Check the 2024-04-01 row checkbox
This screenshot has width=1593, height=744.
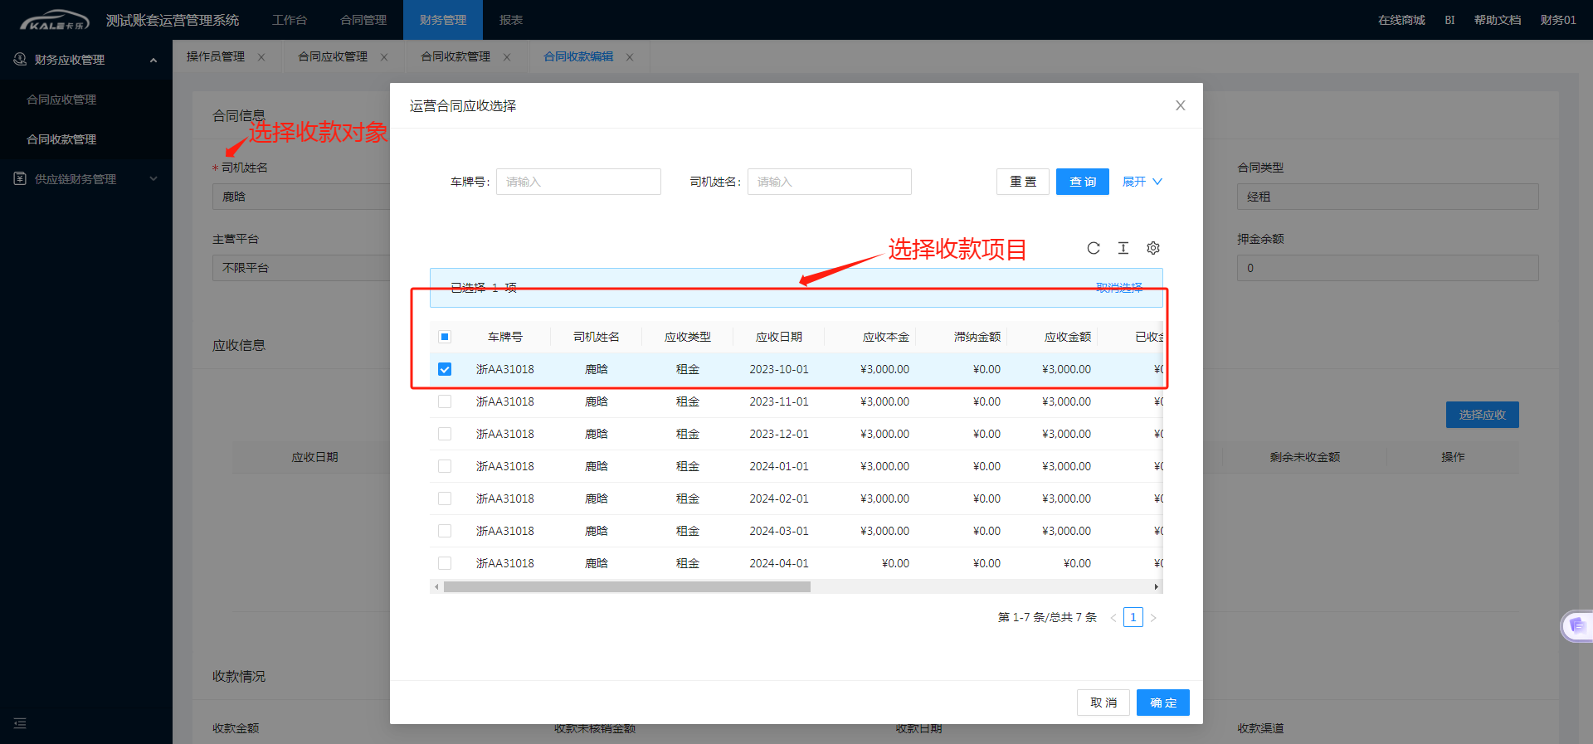(x=445, y=563)
